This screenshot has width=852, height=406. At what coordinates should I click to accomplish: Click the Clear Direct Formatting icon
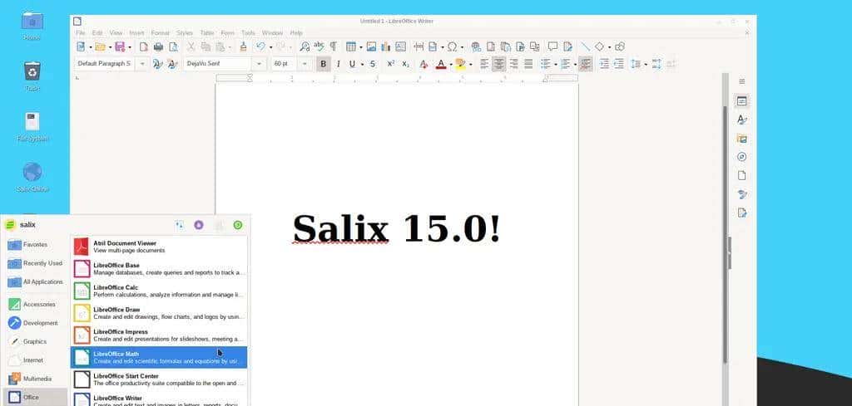pos(424,64)
